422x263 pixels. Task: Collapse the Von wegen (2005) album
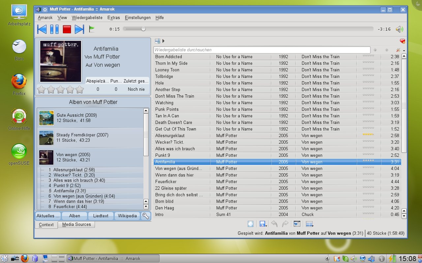pyautogui.click(x=90, y=157)
